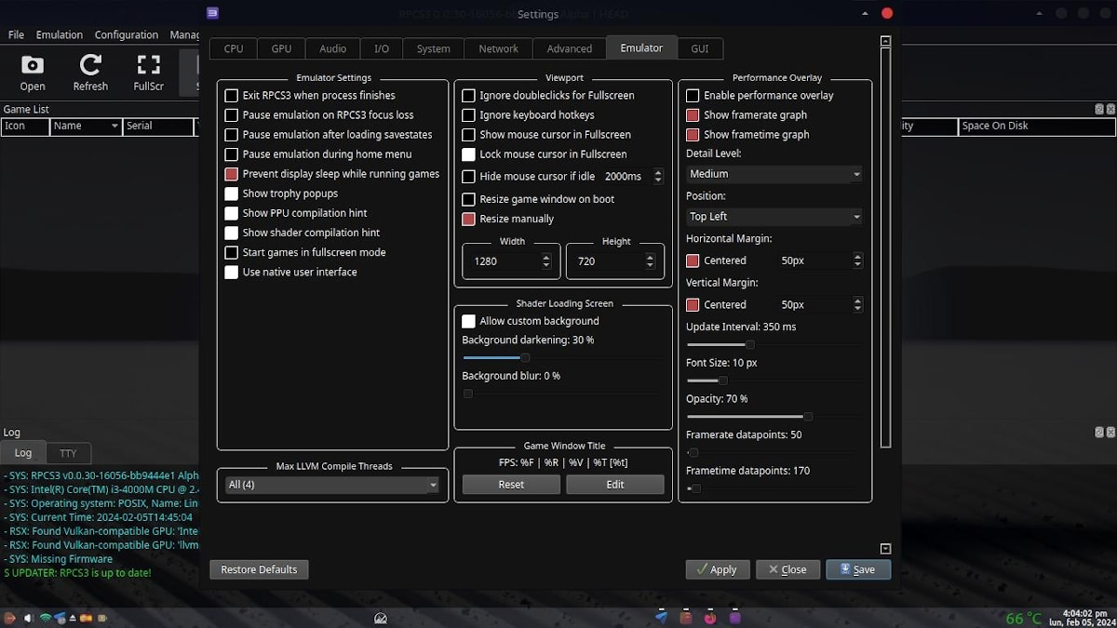Open the Position Top Left dropdown
This screenshot has height=628, width=1117.
point(774,217)
